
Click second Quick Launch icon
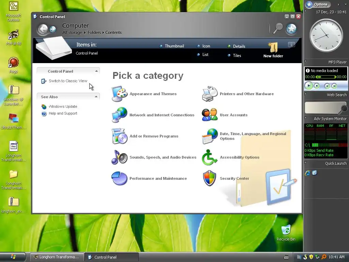(x=315, y=173)
